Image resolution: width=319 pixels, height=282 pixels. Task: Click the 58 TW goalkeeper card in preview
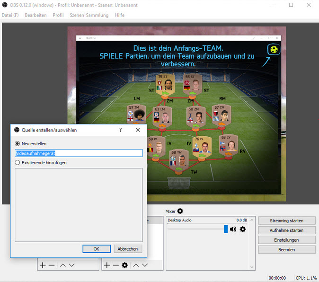pyautogui.click(x=179, y=160)
